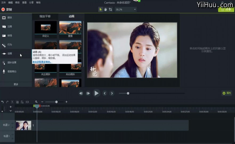Jump to next clip with right chevron
The width and height of the screenshot is (235, 144).
112,93
